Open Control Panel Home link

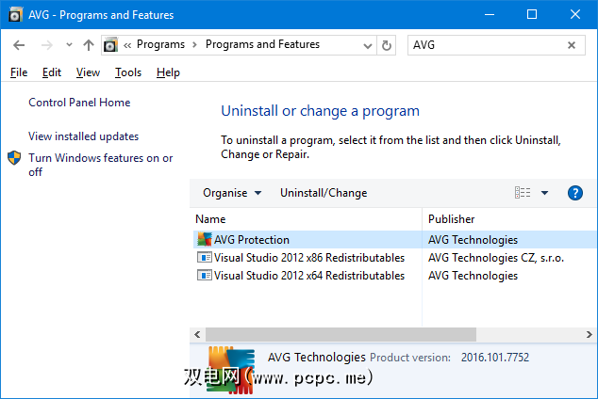click(79, 103)
